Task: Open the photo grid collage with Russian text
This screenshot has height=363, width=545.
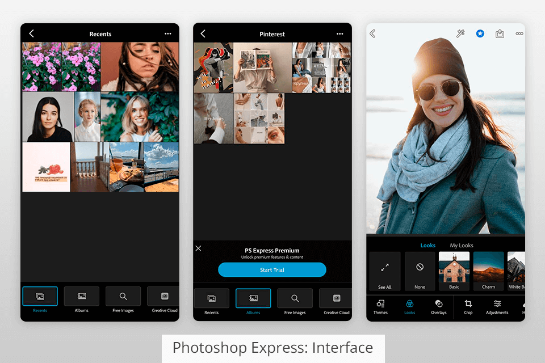Action: click(x=321, y=67)
